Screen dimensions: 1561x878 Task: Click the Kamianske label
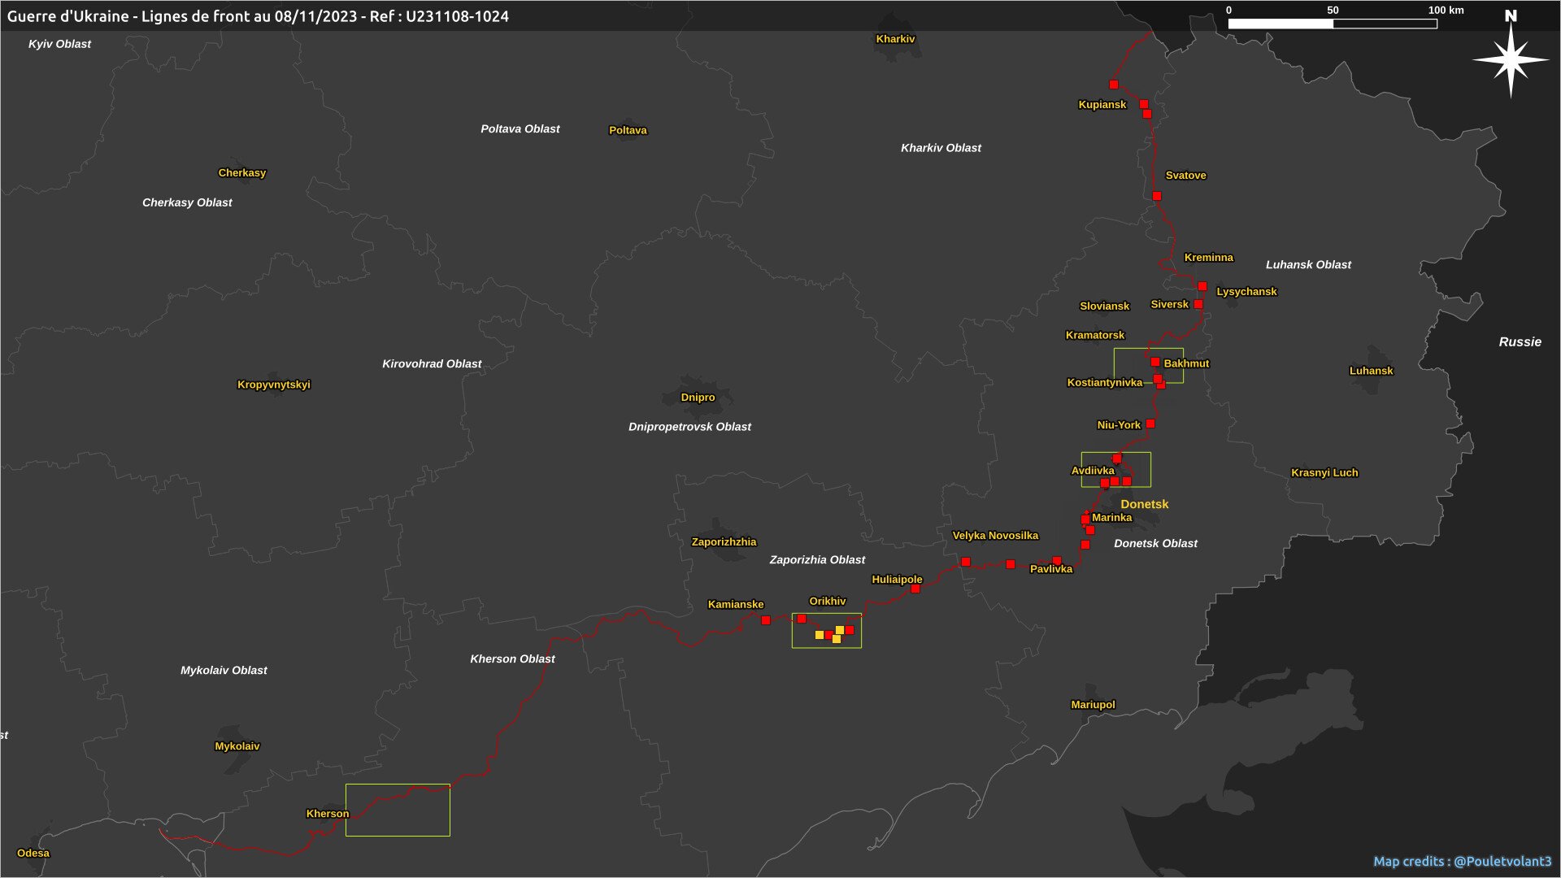pos(736,604)
